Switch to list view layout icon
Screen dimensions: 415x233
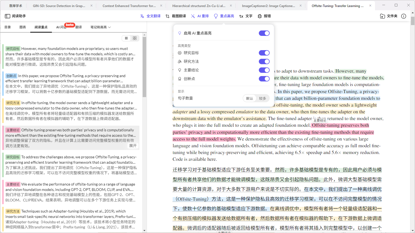[x=126, y=38]
